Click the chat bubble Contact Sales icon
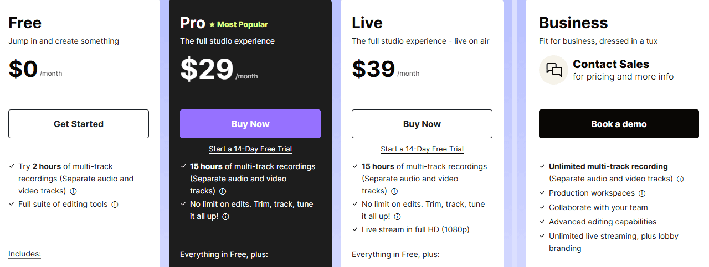Image resolution: width=709 pixels, height=267 pixels. coord(554,70)
